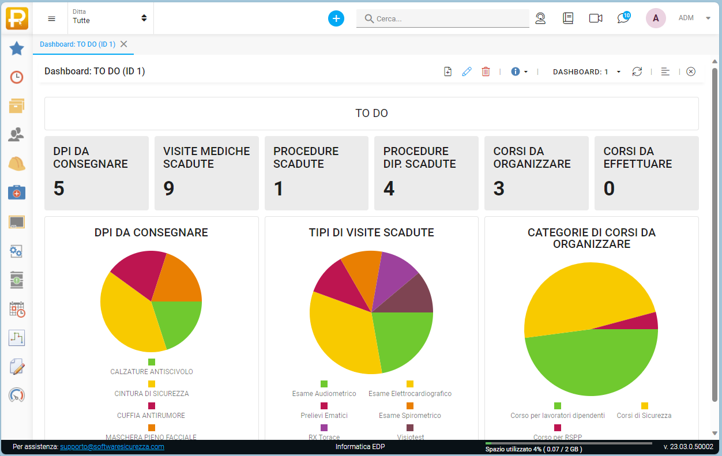Click the blue plus add button
This screenshot has width=722, height=456.
click(336, 18)
